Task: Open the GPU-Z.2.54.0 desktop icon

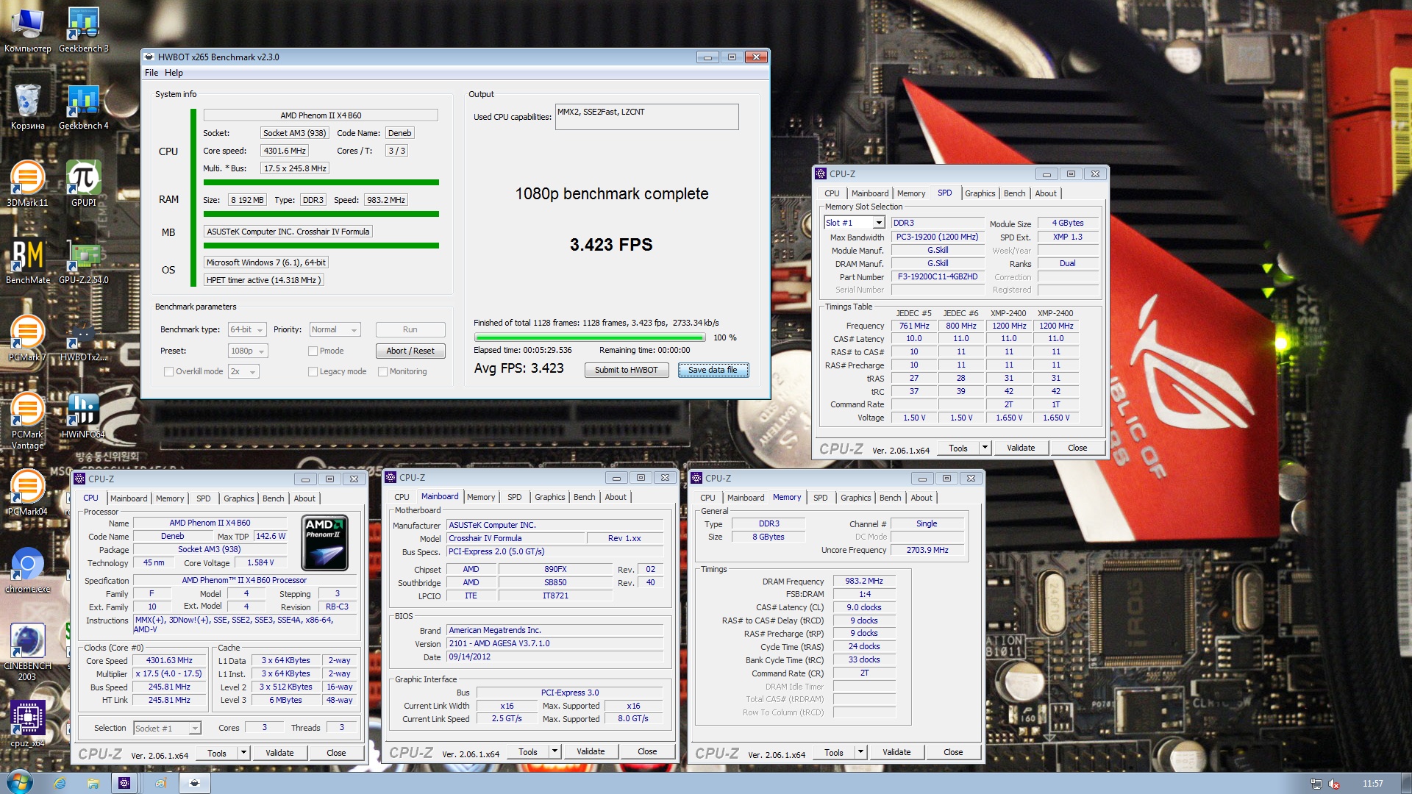Action: (x=83, y=262)
